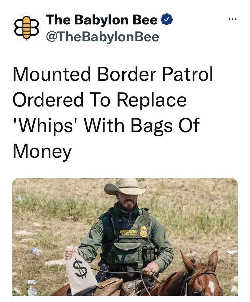Click the line Ordered To Replace
The image size is (250, 302).
point(100,100)
